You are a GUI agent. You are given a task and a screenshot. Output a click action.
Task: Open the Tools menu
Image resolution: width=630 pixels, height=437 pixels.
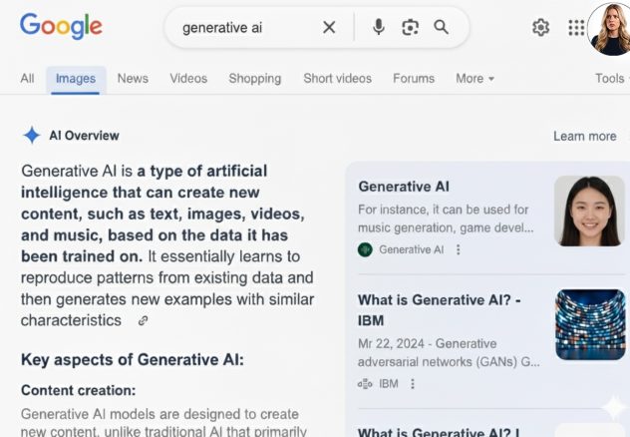611,79
